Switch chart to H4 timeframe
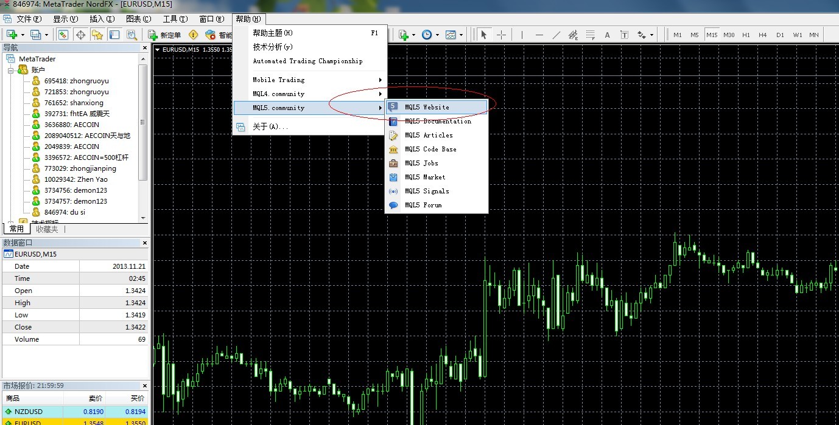This screenshot has height=425, width=839. pyautogui.click(x=763, y=35)
